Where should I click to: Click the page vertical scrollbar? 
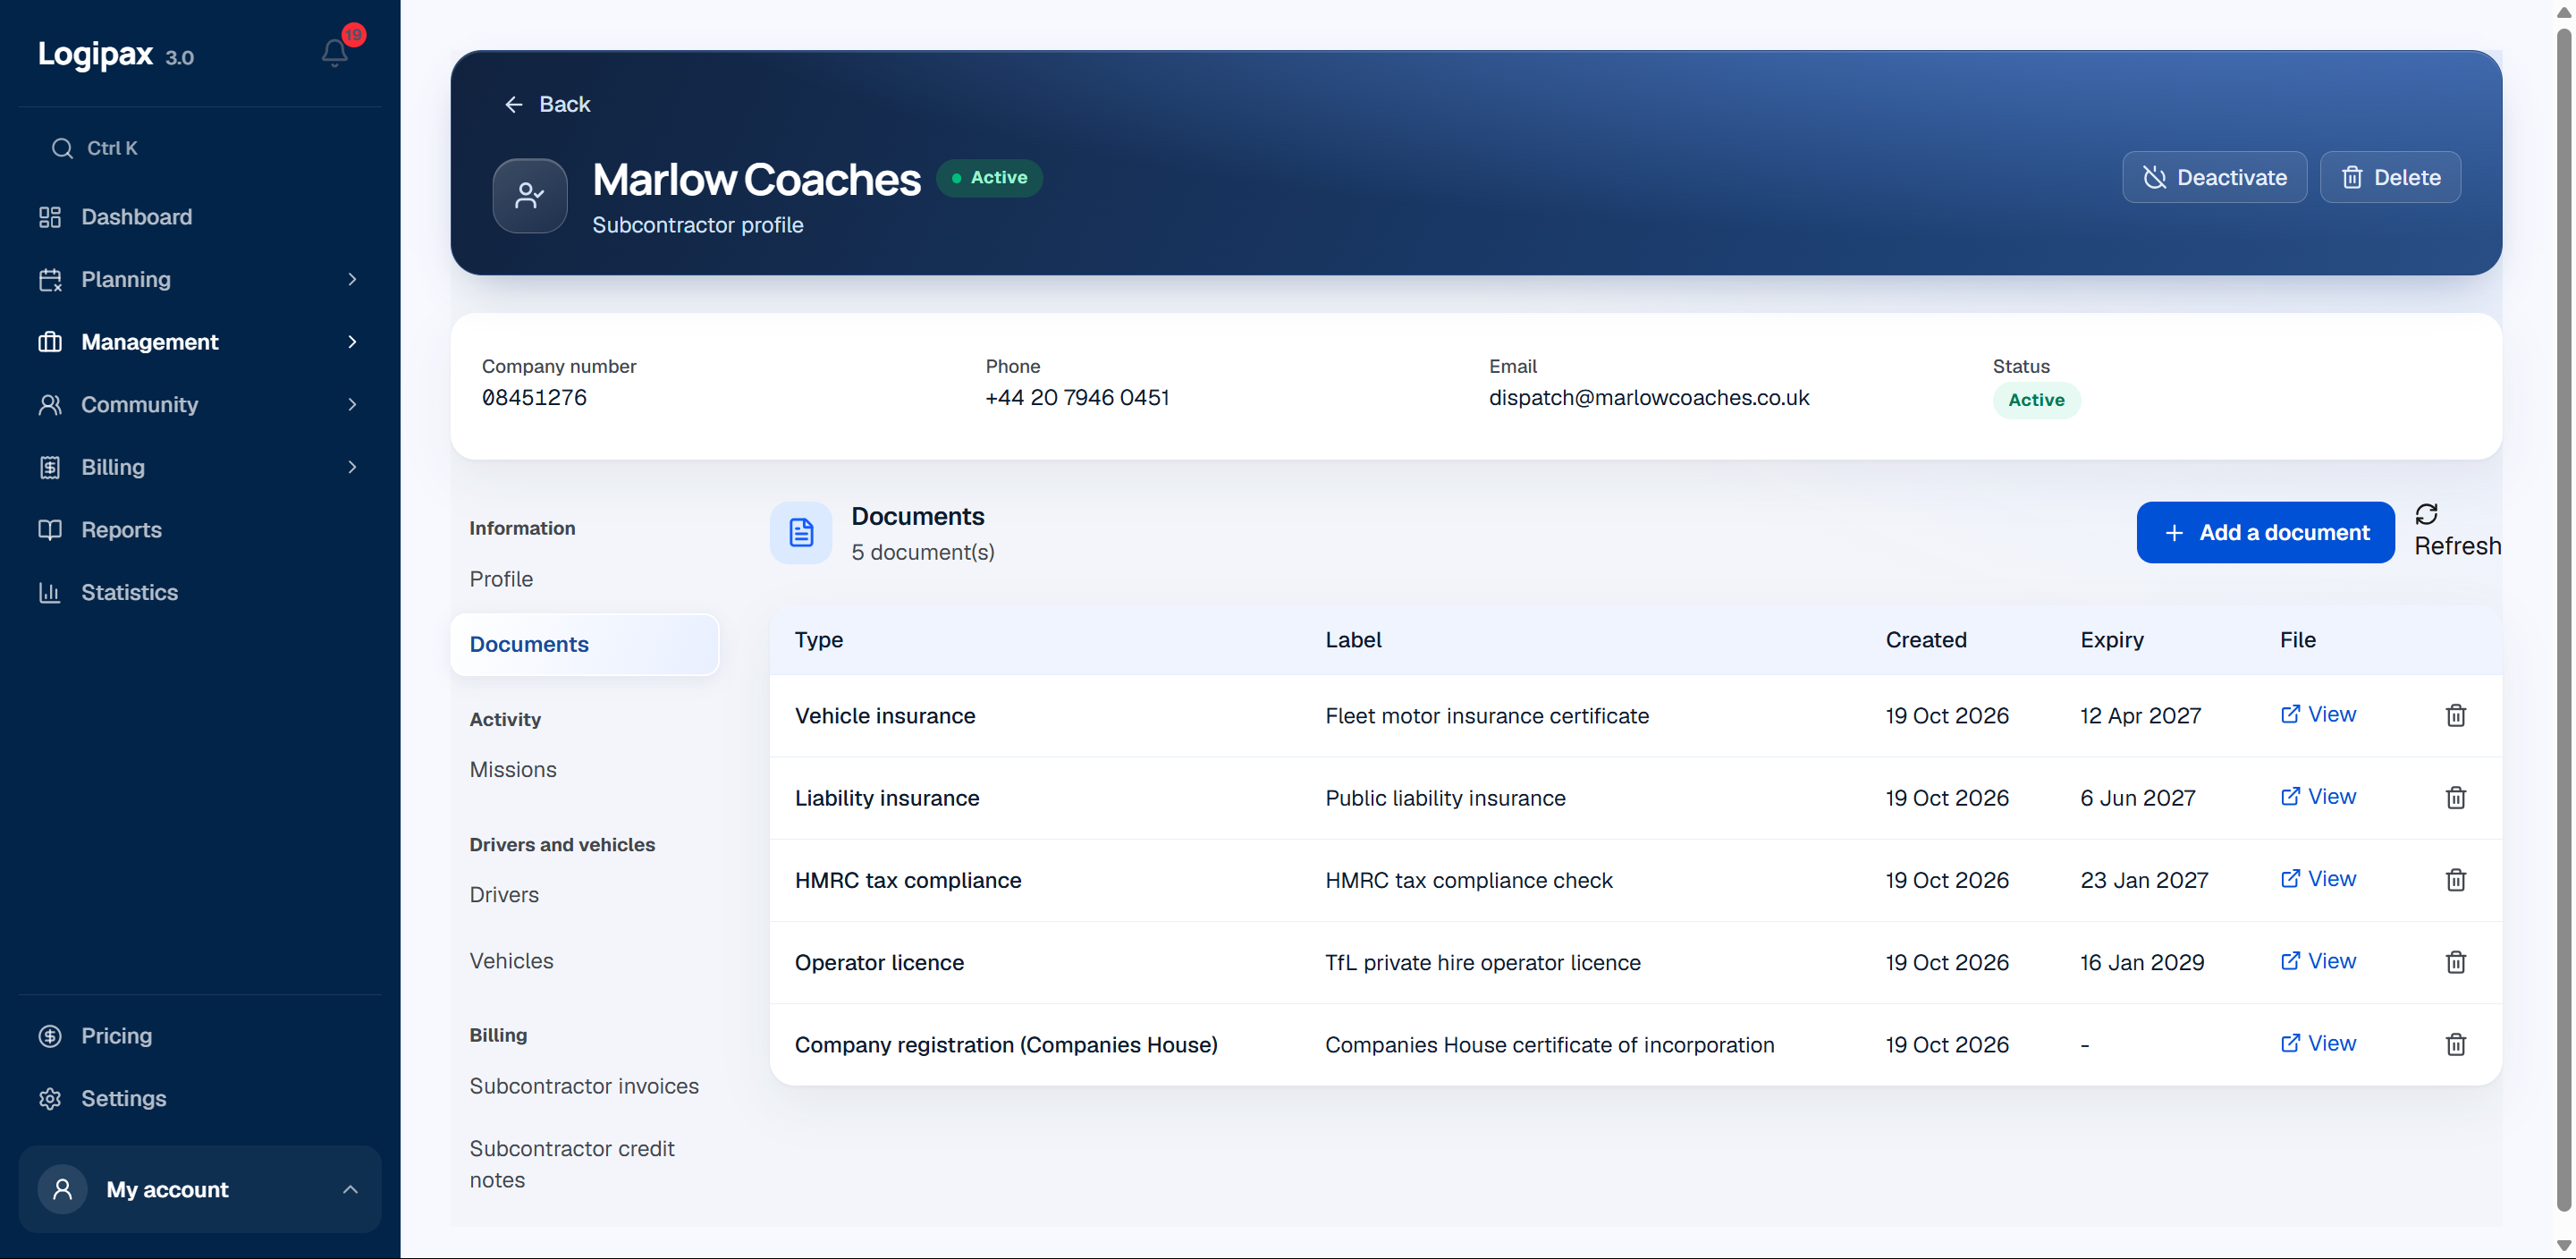(2563, 620)
